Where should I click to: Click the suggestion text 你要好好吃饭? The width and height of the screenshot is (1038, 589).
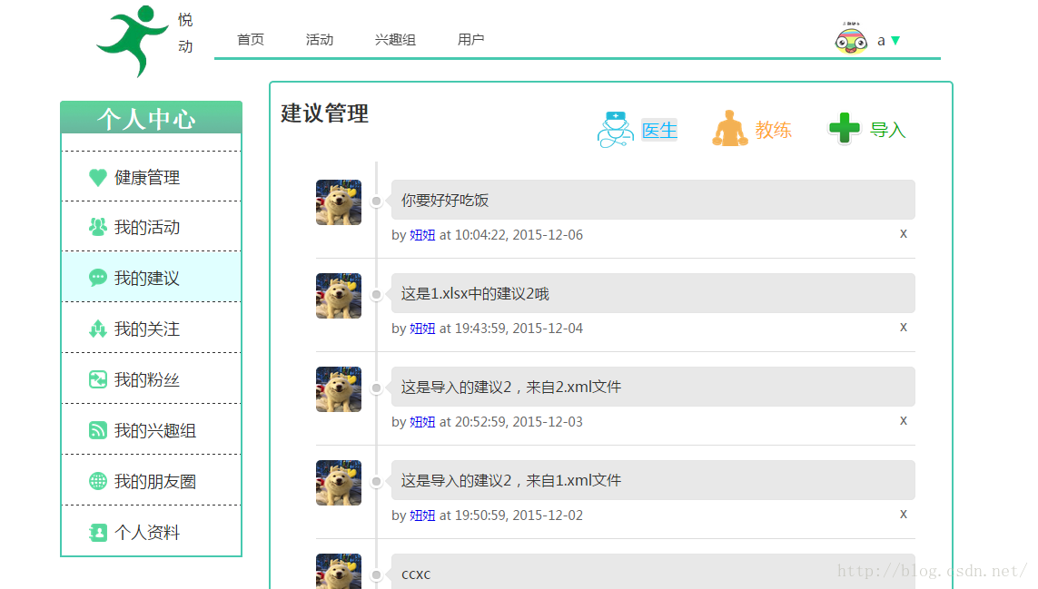445,200
